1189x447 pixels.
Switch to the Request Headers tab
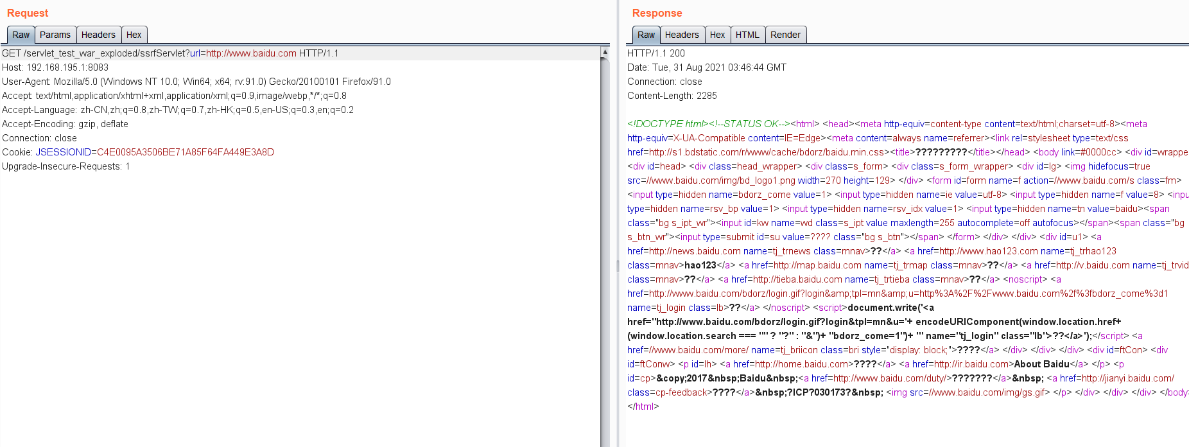click(x=98, y=35)
